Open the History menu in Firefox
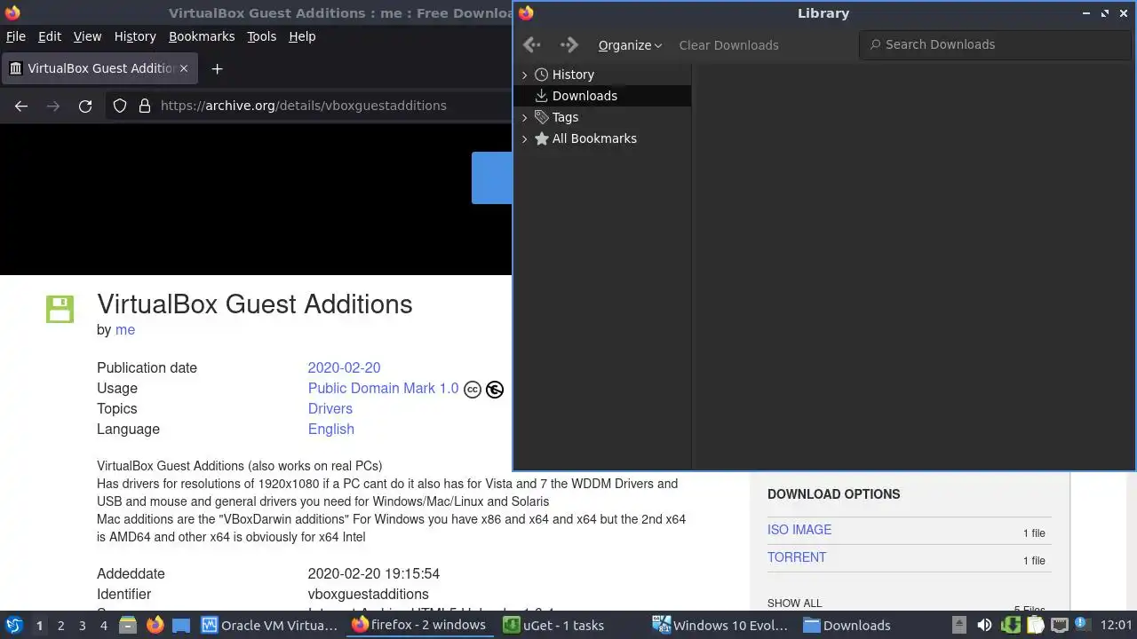 click(135, 36)
